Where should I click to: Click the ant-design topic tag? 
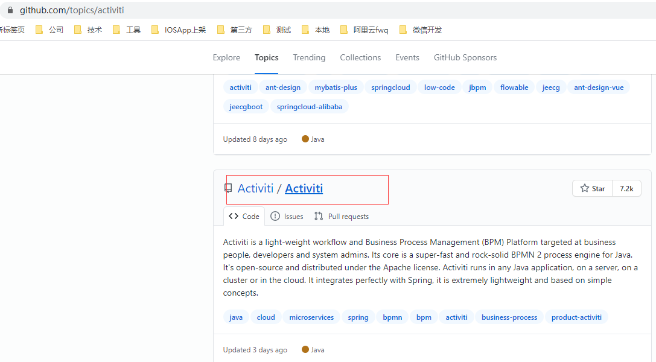283,87
